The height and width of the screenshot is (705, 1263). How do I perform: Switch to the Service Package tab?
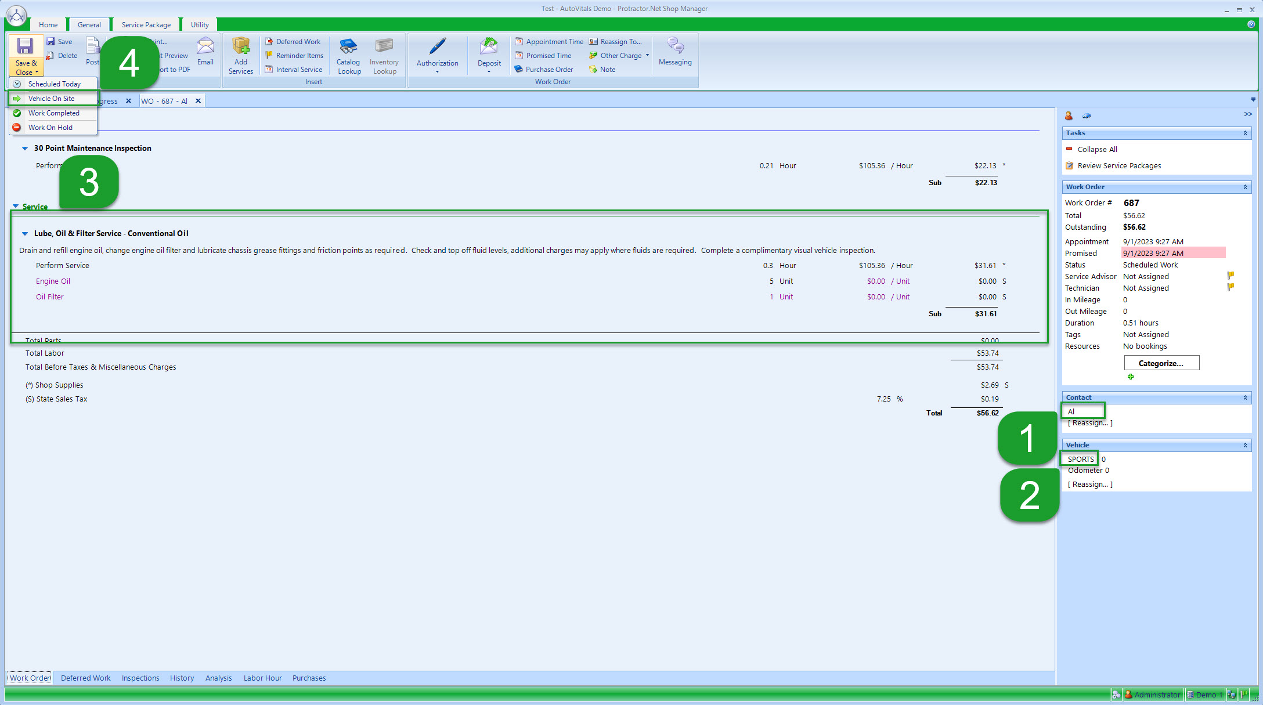(146, 24)
